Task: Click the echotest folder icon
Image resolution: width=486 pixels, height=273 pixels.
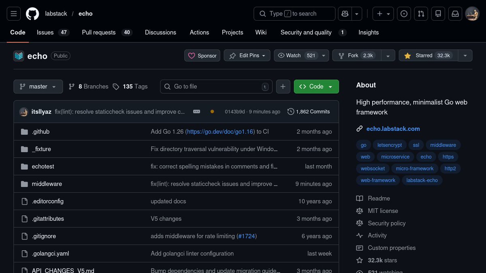Action: (24, 167)
